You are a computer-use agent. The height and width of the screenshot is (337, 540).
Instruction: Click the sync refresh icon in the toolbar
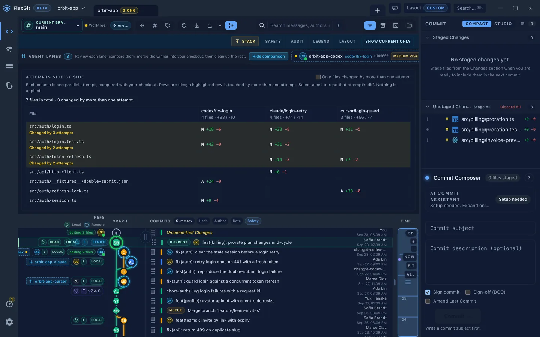pos(184,25)
